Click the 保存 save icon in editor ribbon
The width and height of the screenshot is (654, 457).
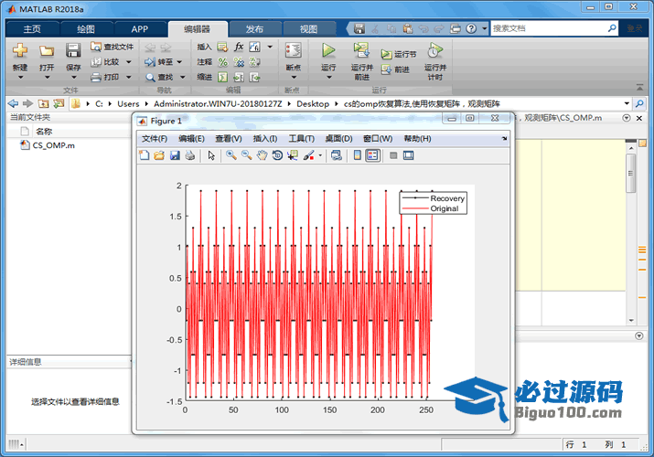(73, 51)
